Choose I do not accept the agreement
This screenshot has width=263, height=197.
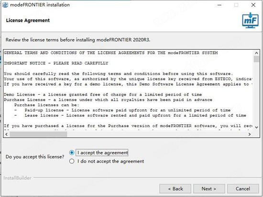[72, 161]
